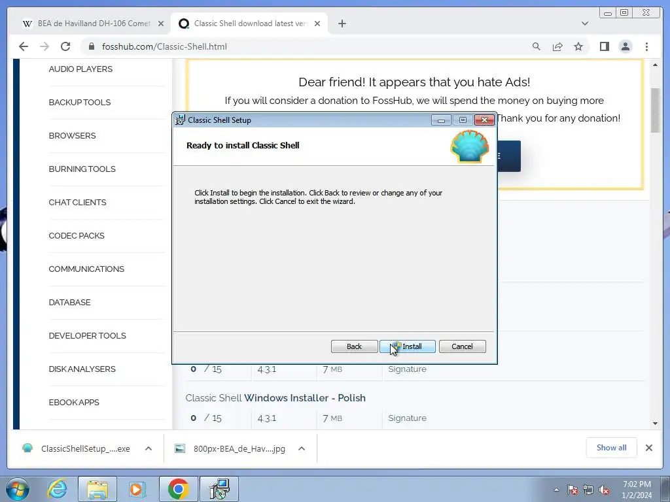This screenshot has height=502, width=670.
Task: Go back with the browser back arrow
Action: (x=24, y=46)
